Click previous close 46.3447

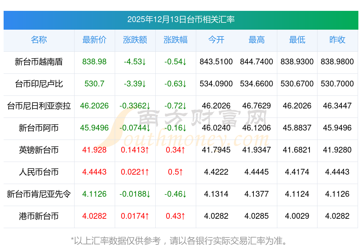337,106
